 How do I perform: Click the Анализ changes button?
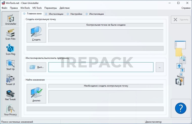pyautogui.click(x=36, y=94)
